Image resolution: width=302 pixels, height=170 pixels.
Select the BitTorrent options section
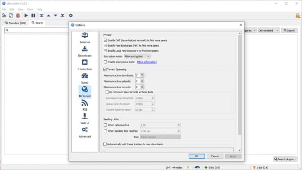[85, 92]
